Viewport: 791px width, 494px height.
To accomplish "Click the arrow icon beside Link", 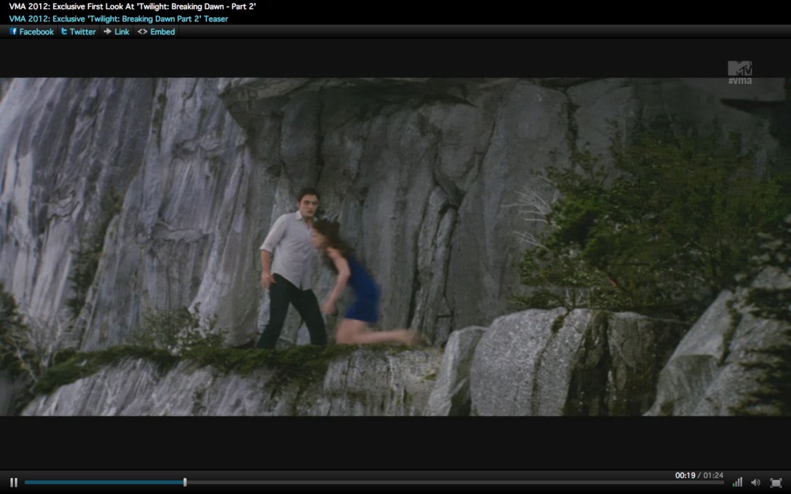I will click(108, 31).
